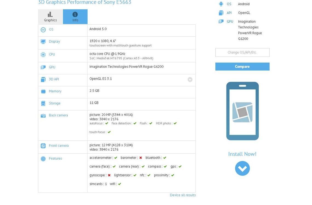Select the GPU icon in the specs table
The width and height of the screenshot is (312, 205).
tap(43, 67)
